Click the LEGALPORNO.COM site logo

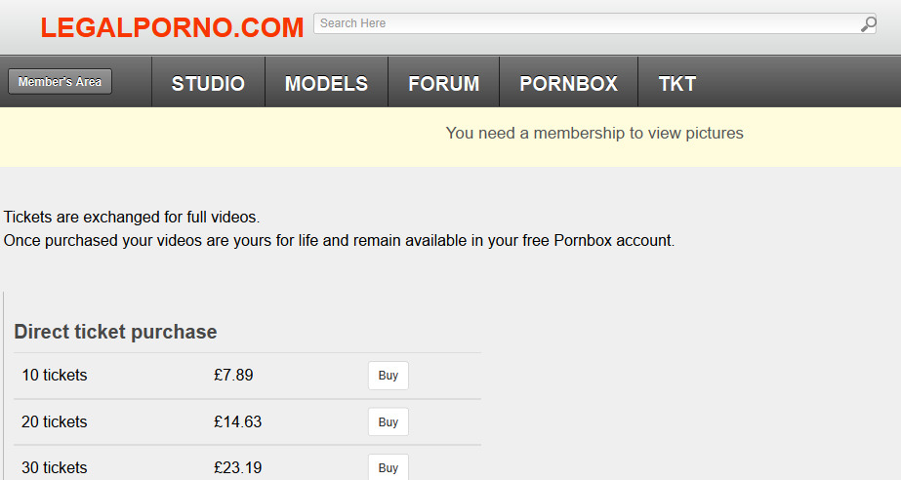[173, 28]
